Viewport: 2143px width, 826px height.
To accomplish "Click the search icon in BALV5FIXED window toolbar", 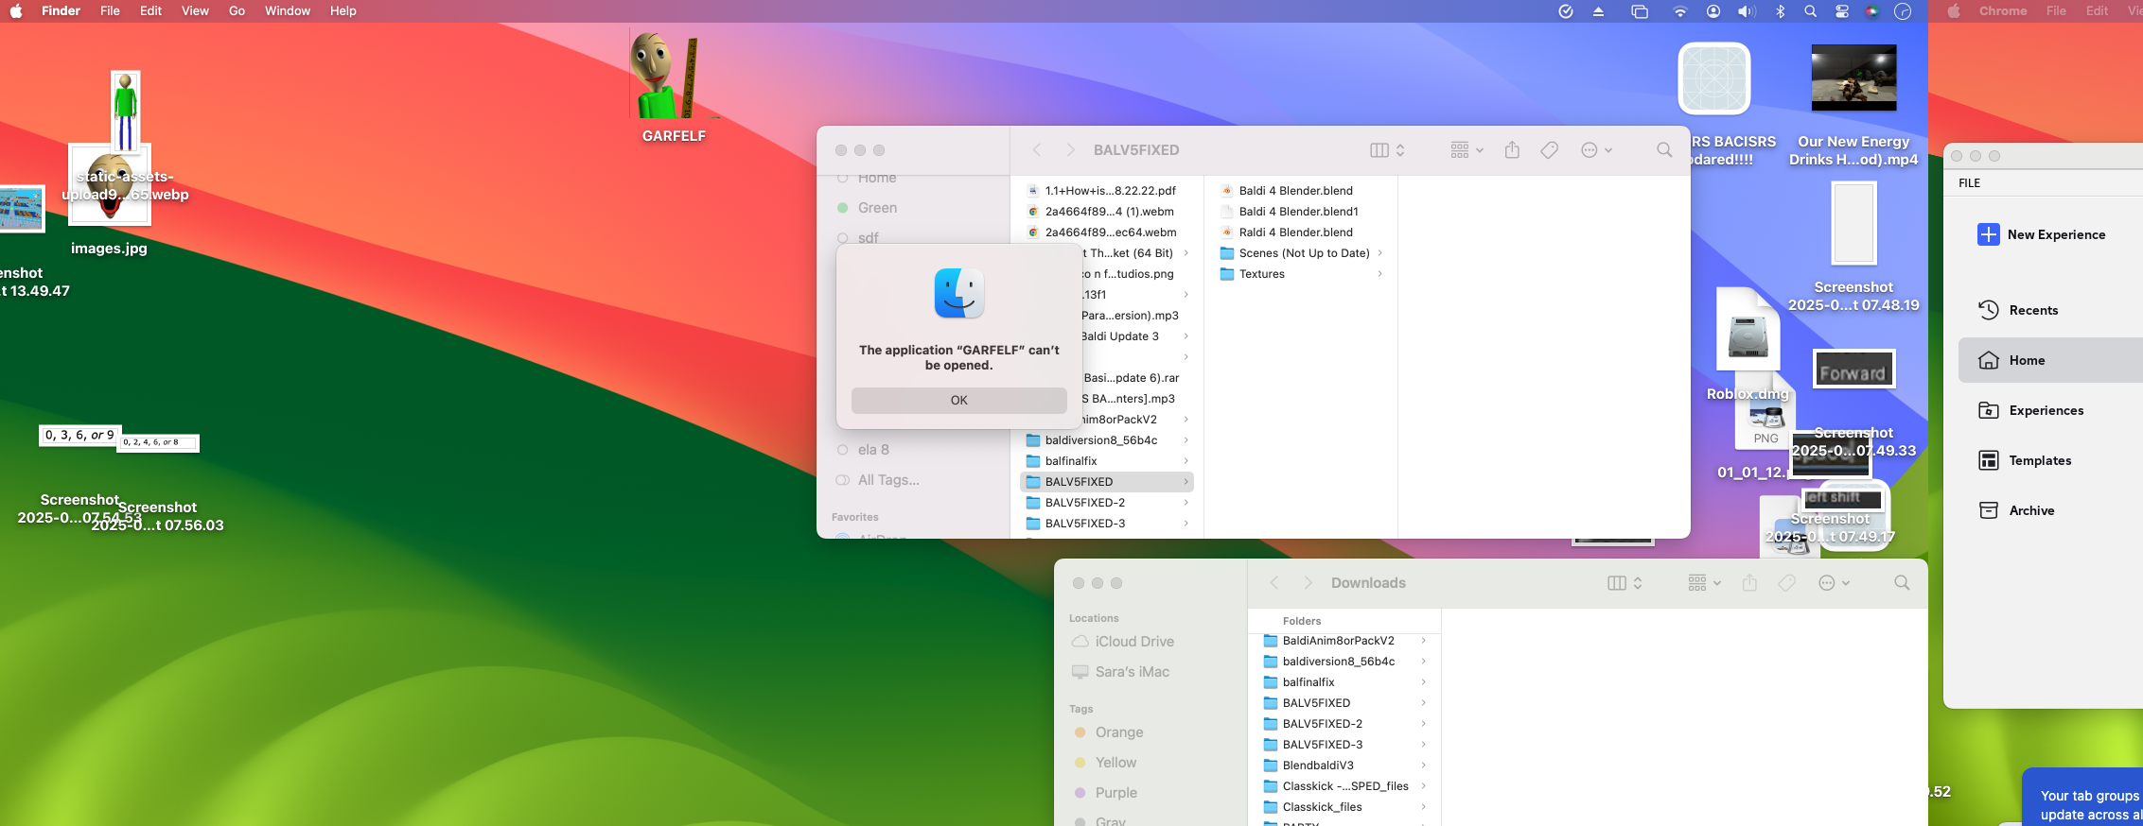I will [1664, 150].
